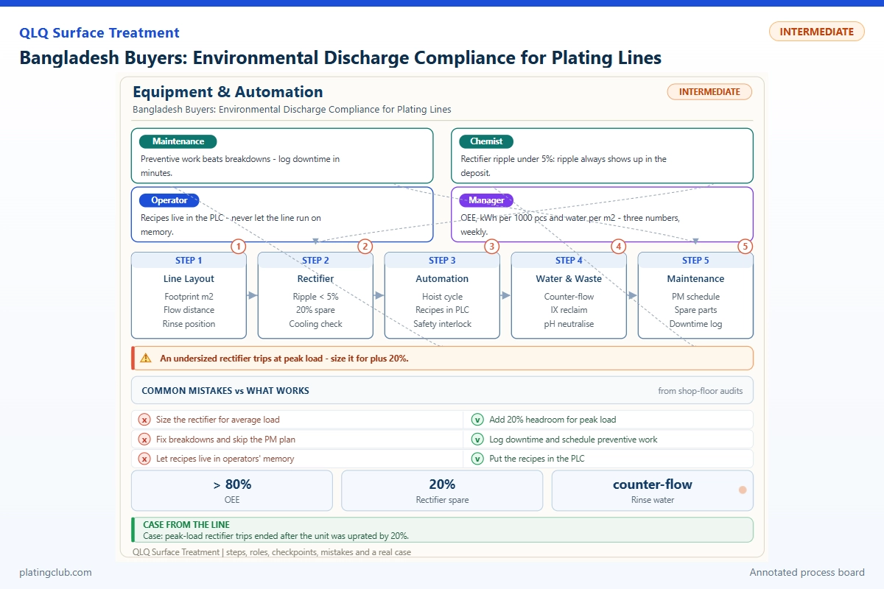The height and width of the screenshot is (589, 884).
Task: Click the green check icon beside 'Add 20% headroom for peak load'
Action: click(477, 420)
